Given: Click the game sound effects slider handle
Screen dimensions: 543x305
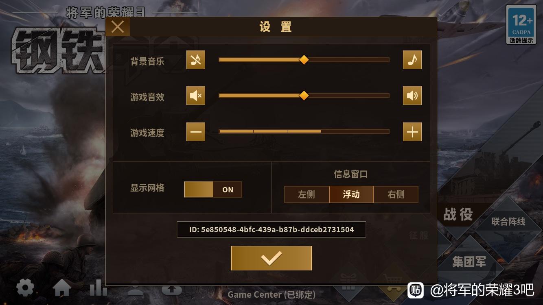Looking at the screenshot, I should click(304, 96).
